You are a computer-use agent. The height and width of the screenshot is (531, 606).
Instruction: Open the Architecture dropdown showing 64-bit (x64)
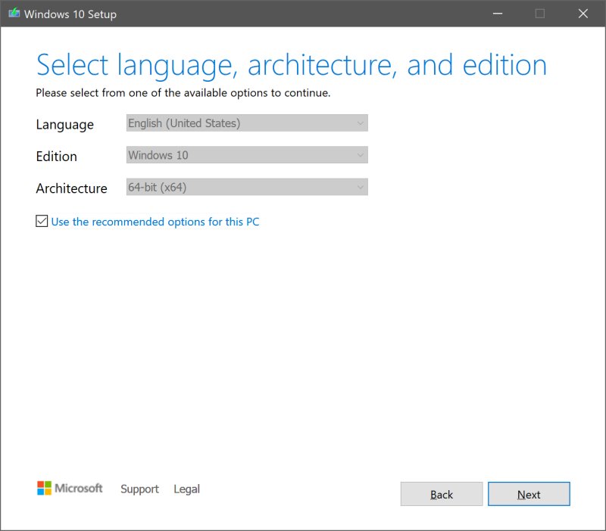(x=246, y=187)
